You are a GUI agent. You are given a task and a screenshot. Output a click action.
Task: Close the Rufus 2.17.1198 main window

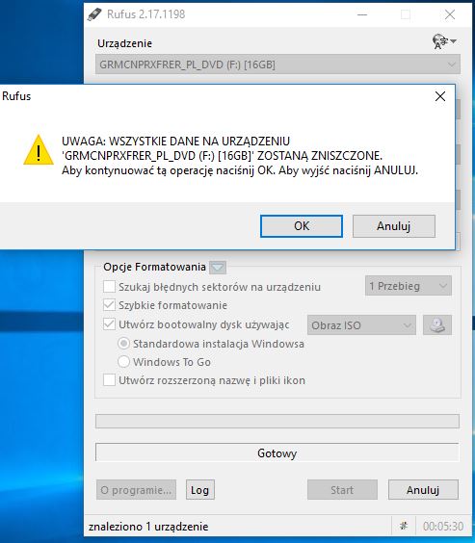tap(450, 14)
